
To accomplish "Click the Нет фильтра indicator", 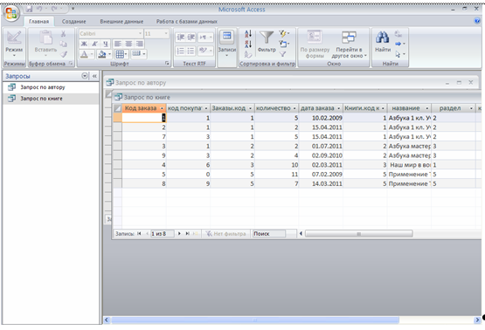I will [226, 234].
